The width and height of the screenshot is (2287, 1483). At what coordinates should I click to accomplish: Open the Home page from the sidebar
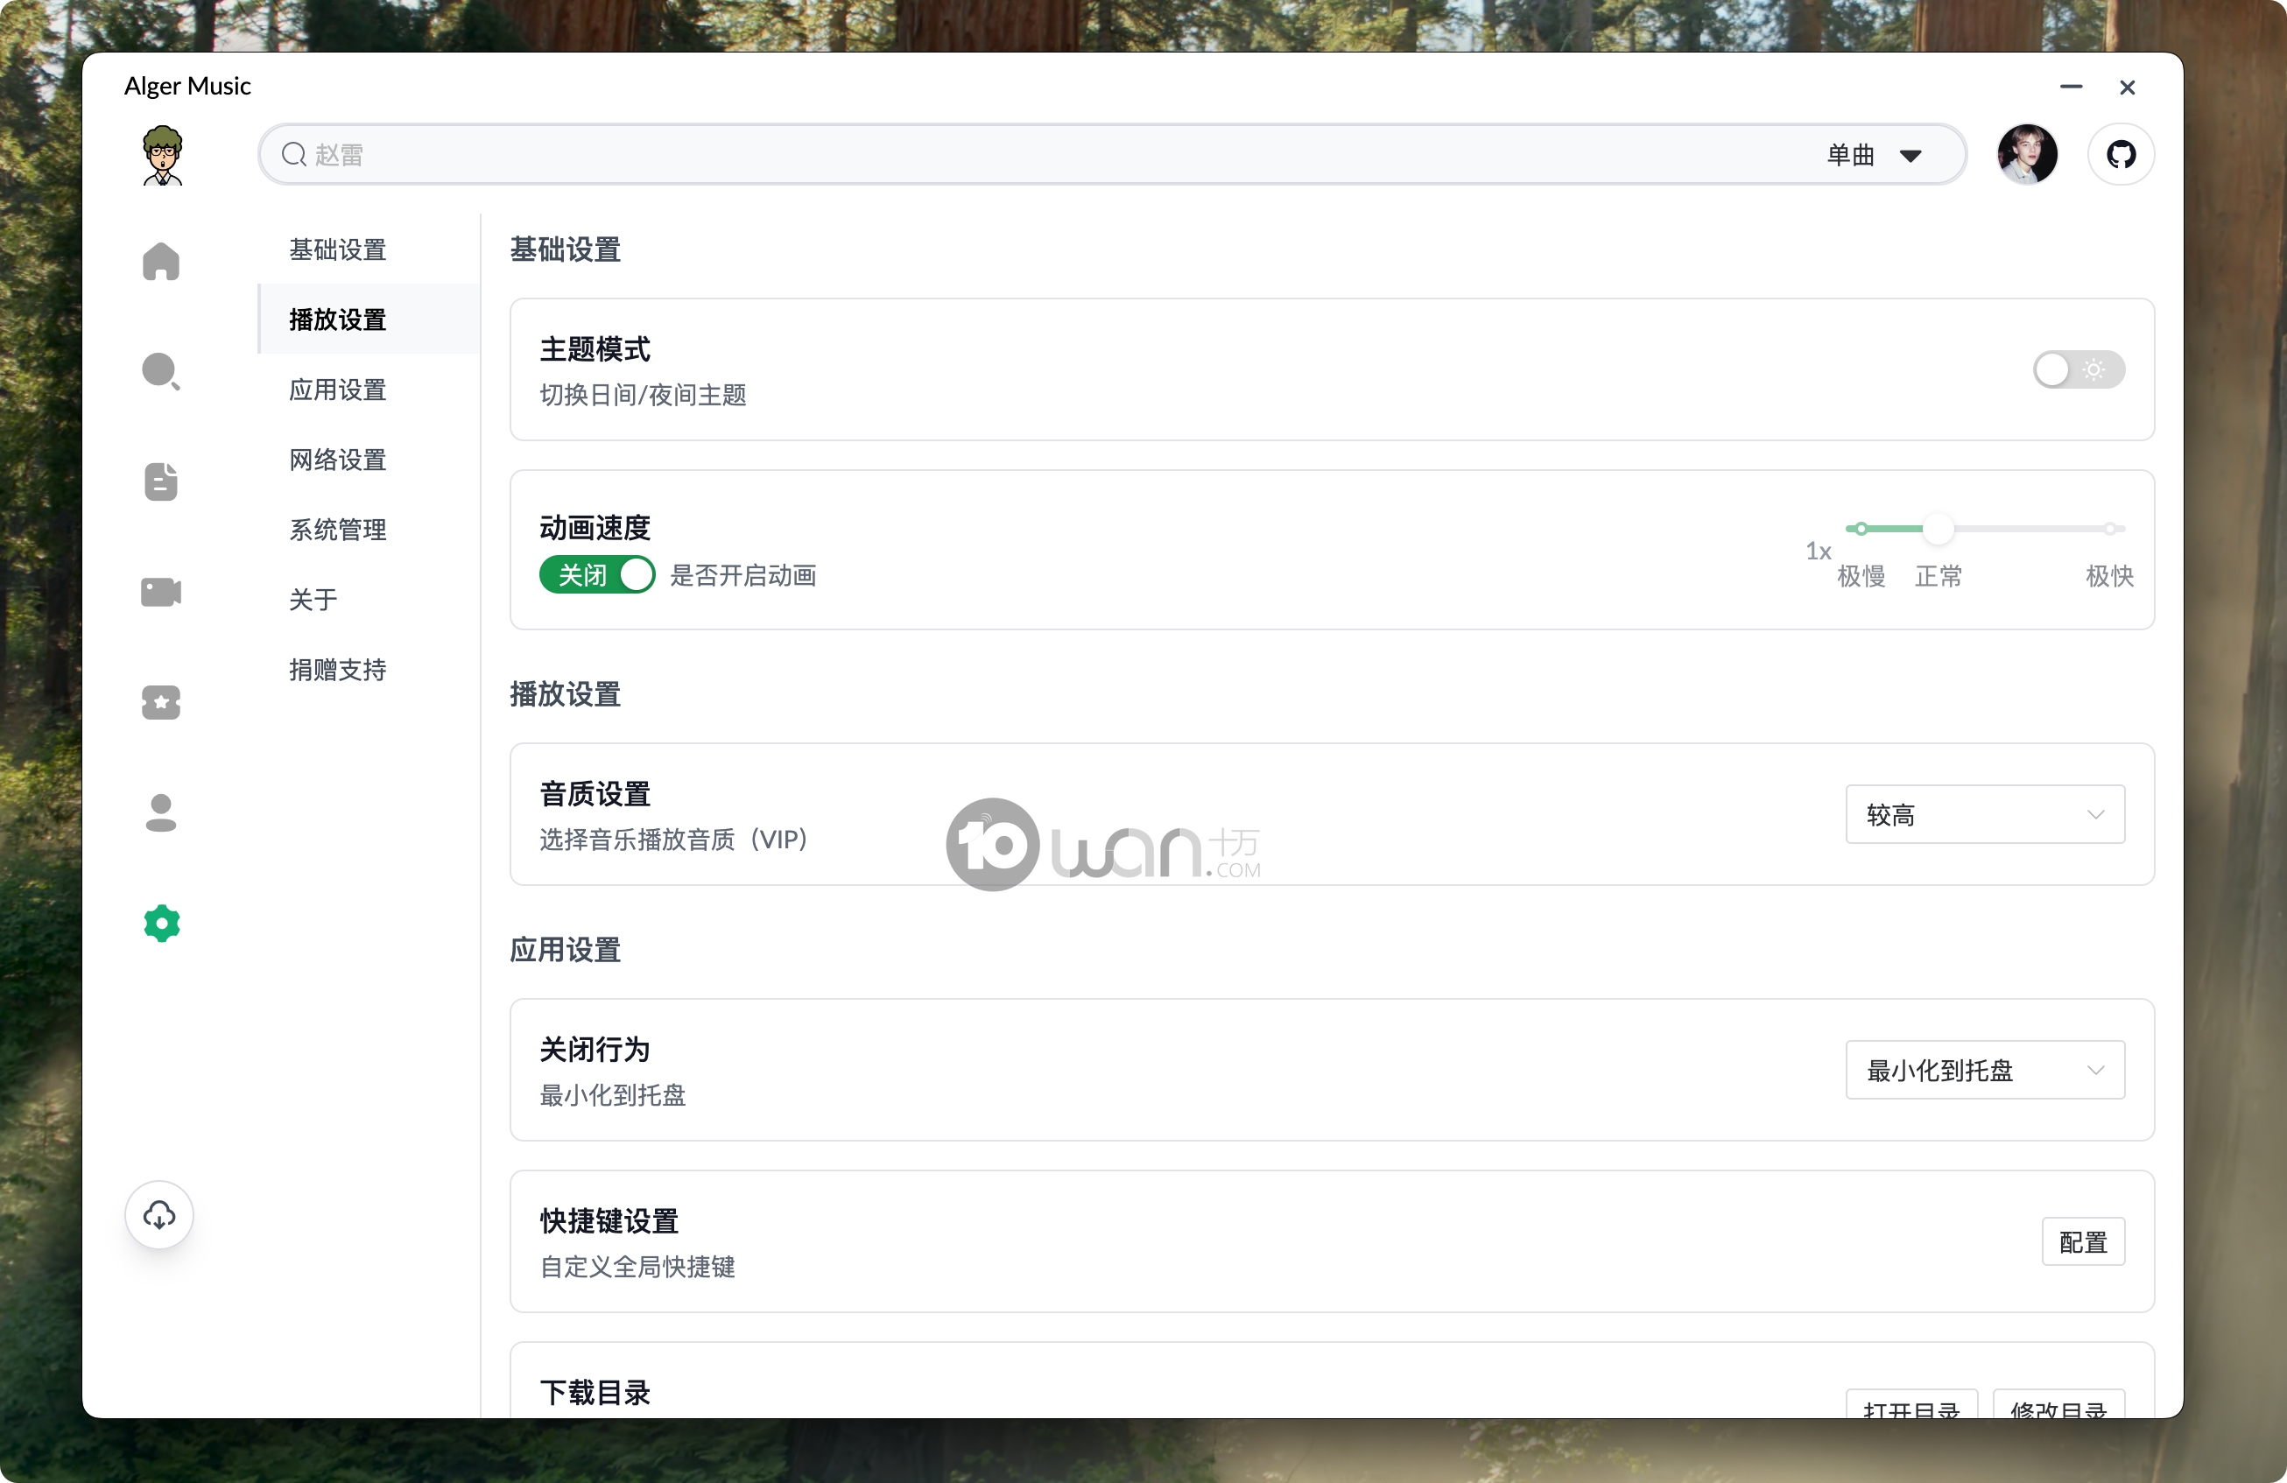pos(160,261)
